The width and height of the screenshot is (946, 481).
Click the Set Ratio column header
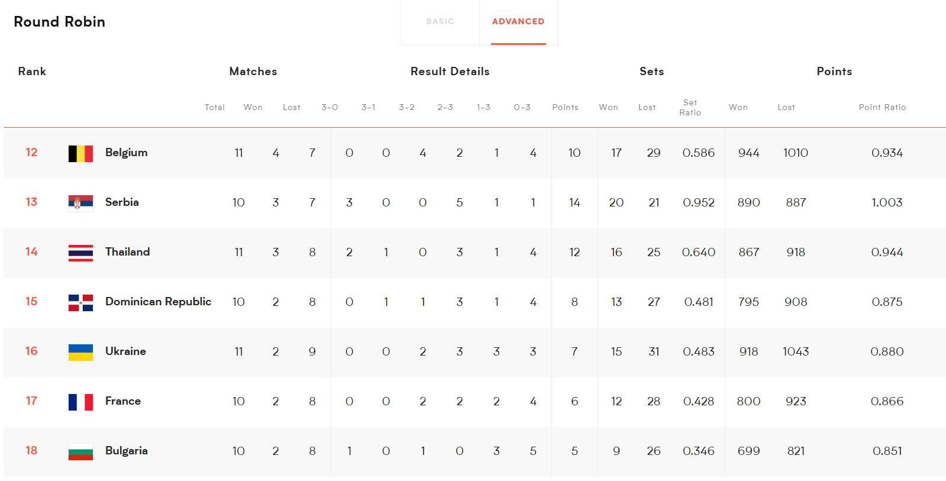[690, 107]
